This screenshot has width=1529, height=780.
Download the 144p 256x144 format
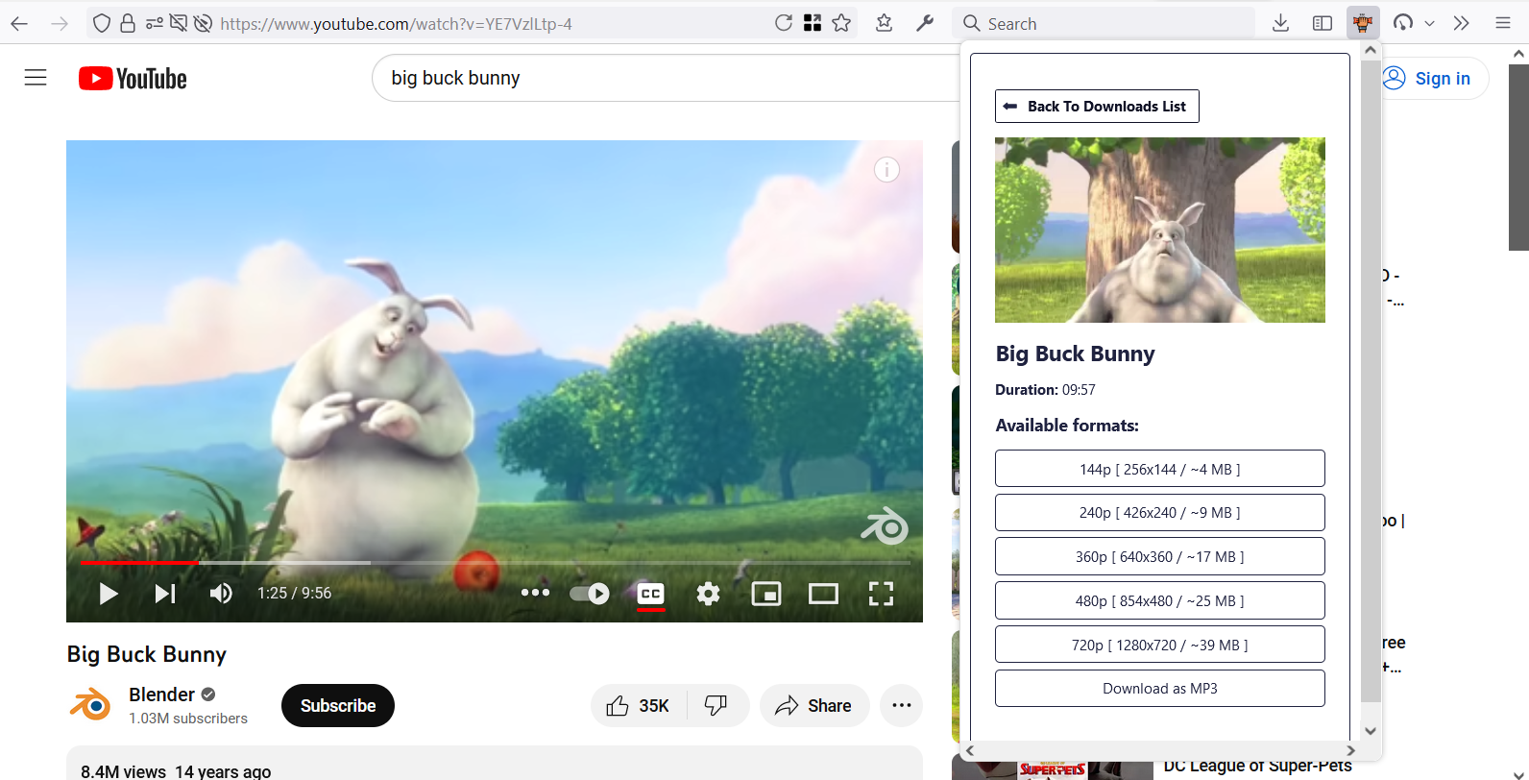point(1159,469)
